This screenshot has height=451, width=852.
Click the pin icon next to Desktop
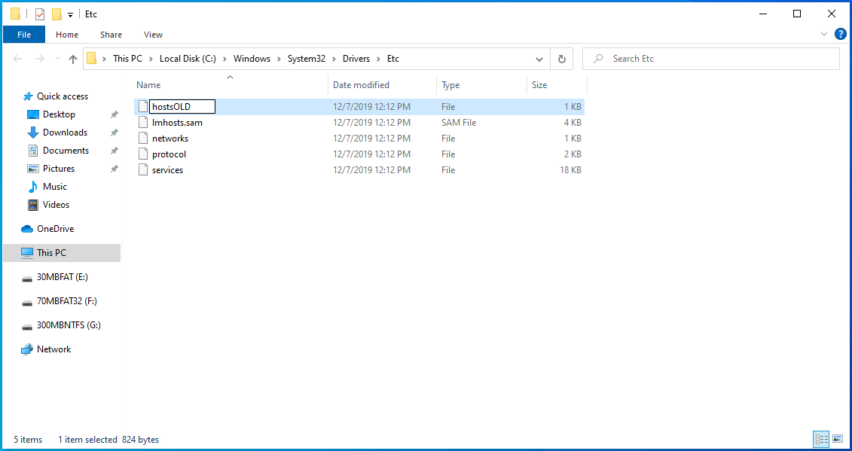(x=114, y=114)
